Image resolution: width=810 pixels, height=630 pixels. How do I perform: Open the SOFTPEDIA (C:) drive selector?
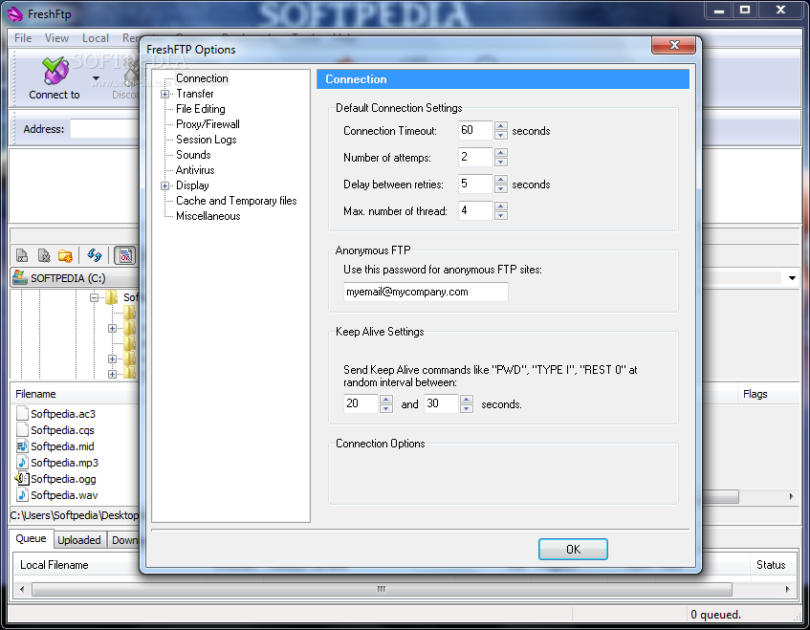coord(74,278)
